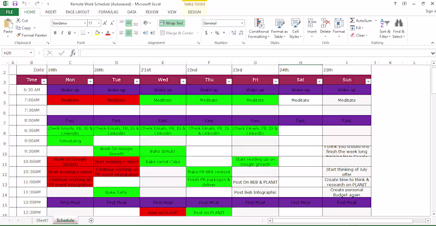The image size is (436, 226).
Task: Switch to the INSERT ribbon tab
Action: (51, 12)
